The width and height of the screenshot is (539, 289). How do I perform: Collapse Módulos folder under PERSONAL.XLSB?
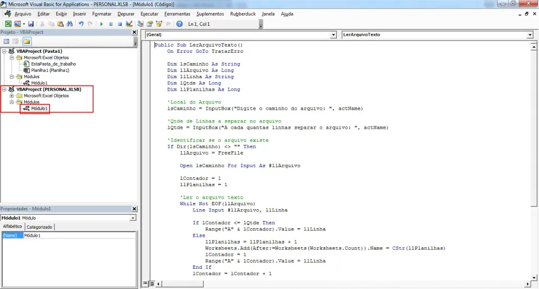coord(12,102)
